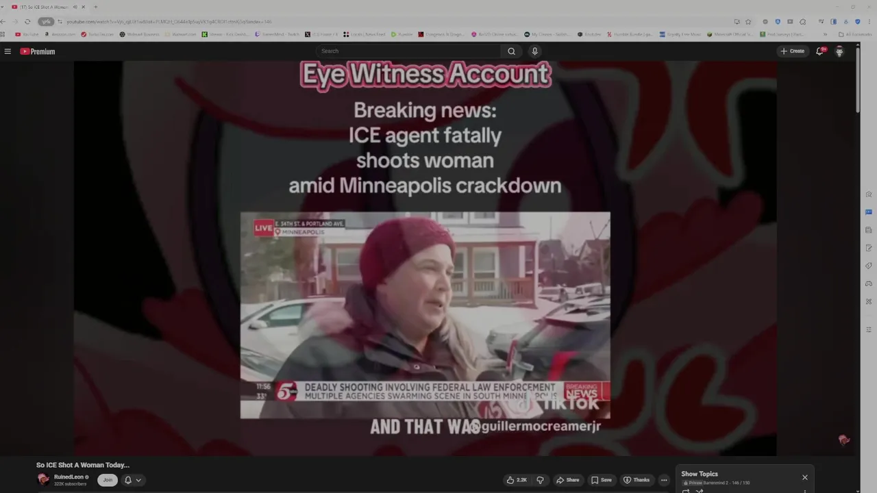This screenshot has width=877, height=493.
Task: Bookmark this page with star icon
Action: point(748,21)
